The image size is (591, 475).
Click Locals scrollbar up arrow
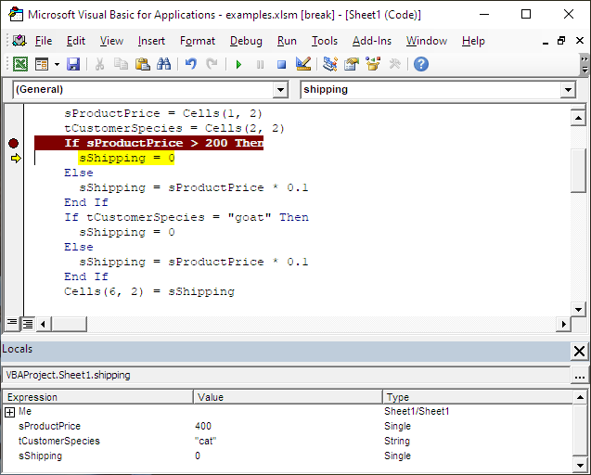point(580,397)
